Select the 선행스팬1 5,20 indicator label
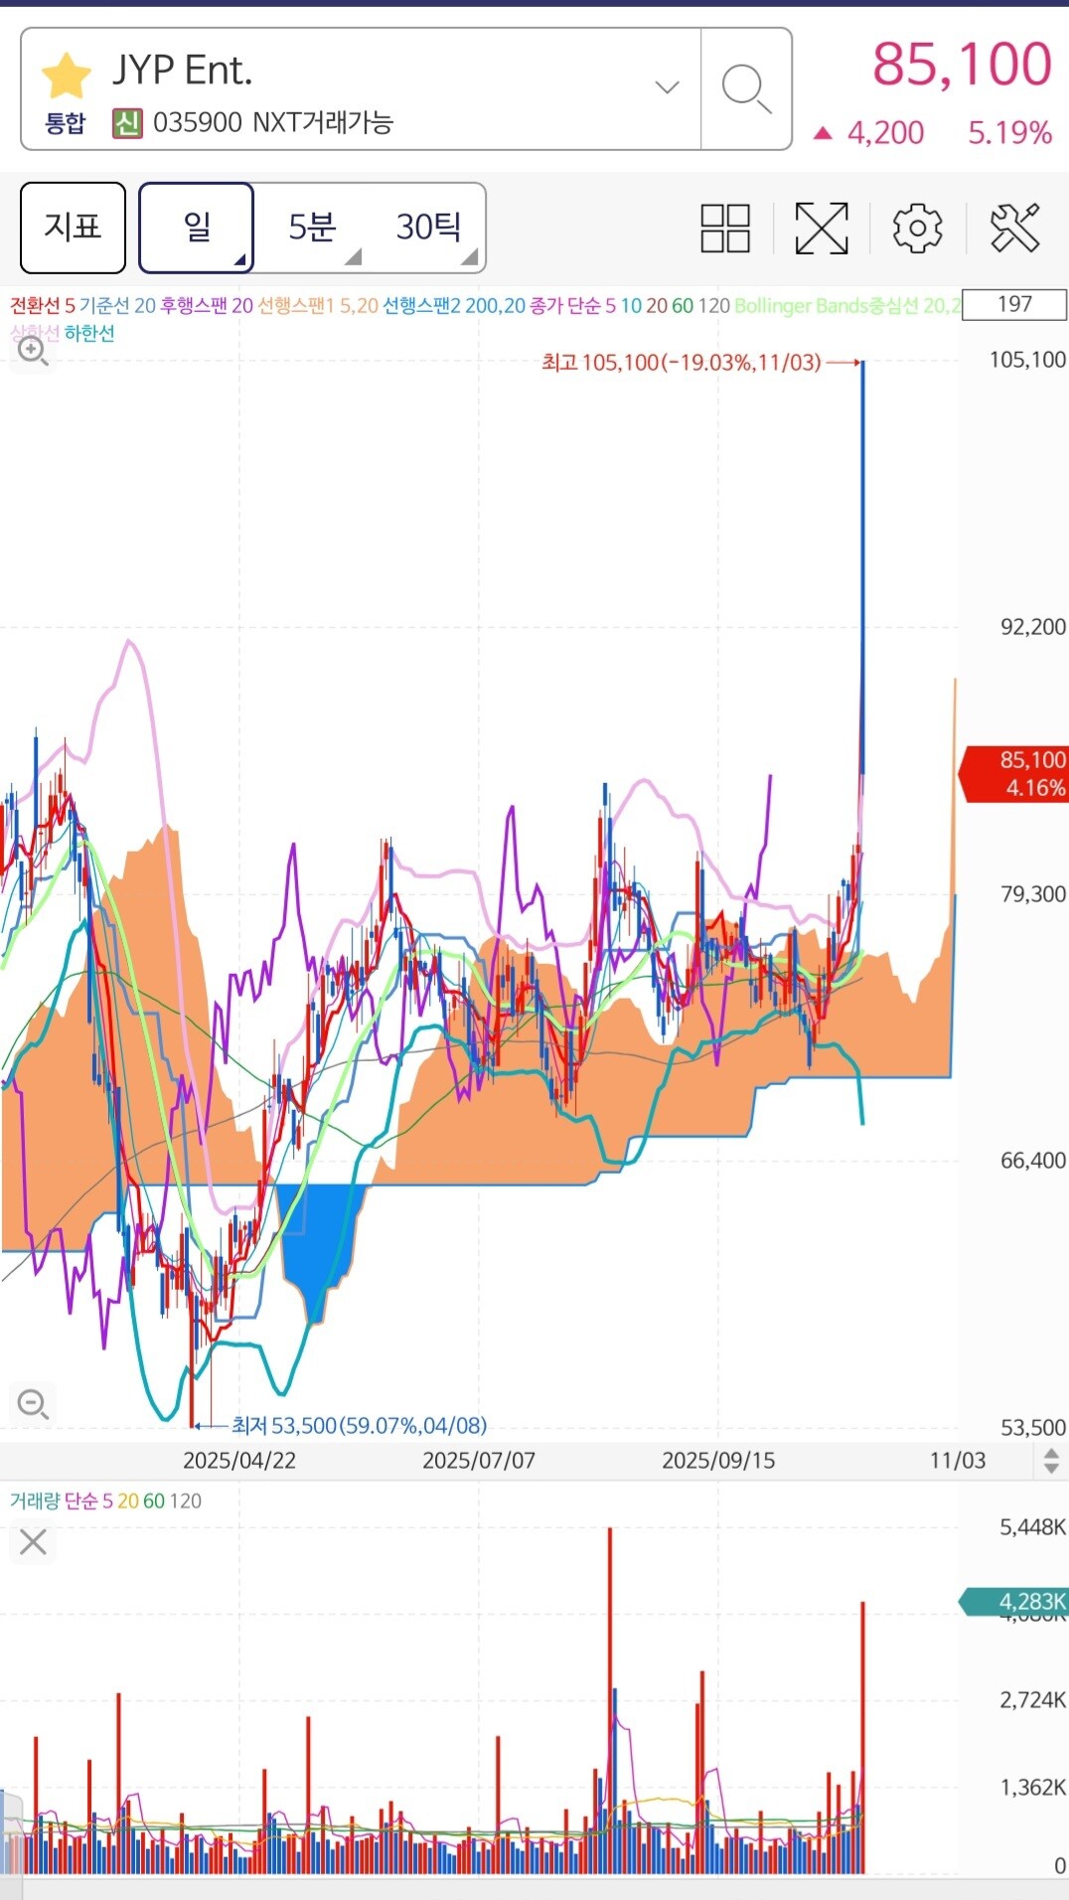1069x1900 pixels. point(318,305)
